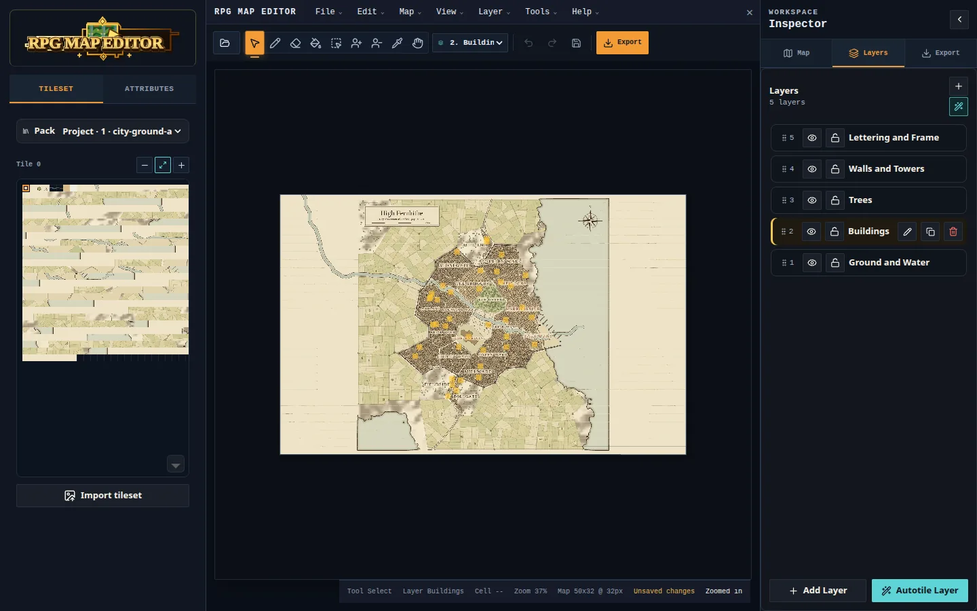The width and height of the screenshot is (977, 611).
Task: Activate the Paint Bucket fill tool
Action: click(315, 43)
